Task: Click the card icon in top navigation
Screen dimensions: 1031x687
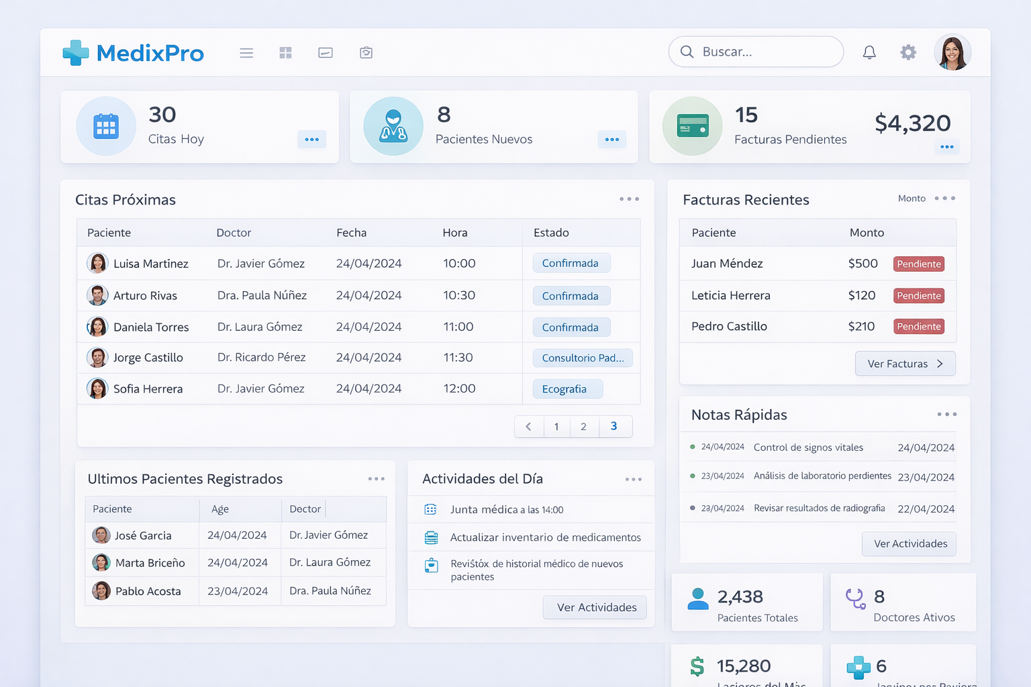Action: click(x=326, y=53)
